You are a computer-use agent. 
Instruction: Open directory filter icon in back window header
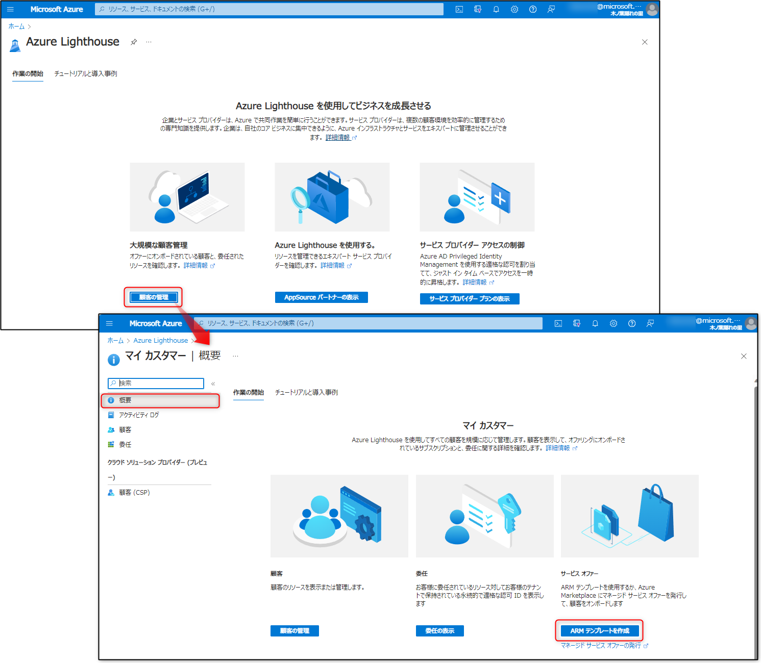click(x=478, y=9)
